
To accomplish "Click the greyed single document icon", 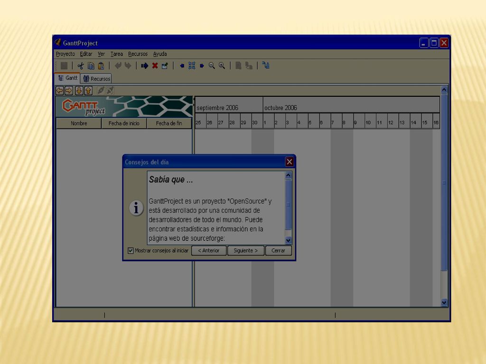I will 238,65.
